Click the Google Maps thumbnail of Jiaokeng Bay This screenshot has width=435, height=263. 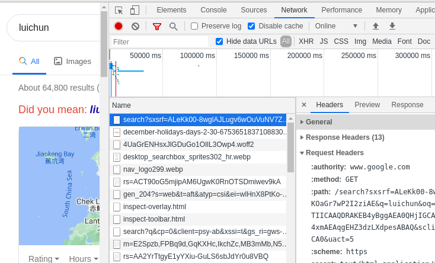click(59, 186)
